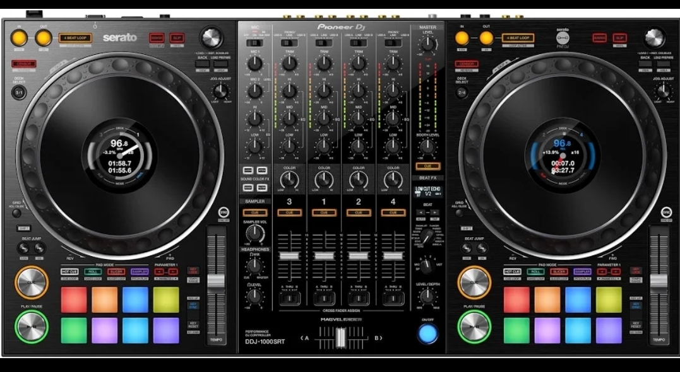Tap the orange performance pad on left deck
This screenshot has height=372, width=680.
[105, 299]
